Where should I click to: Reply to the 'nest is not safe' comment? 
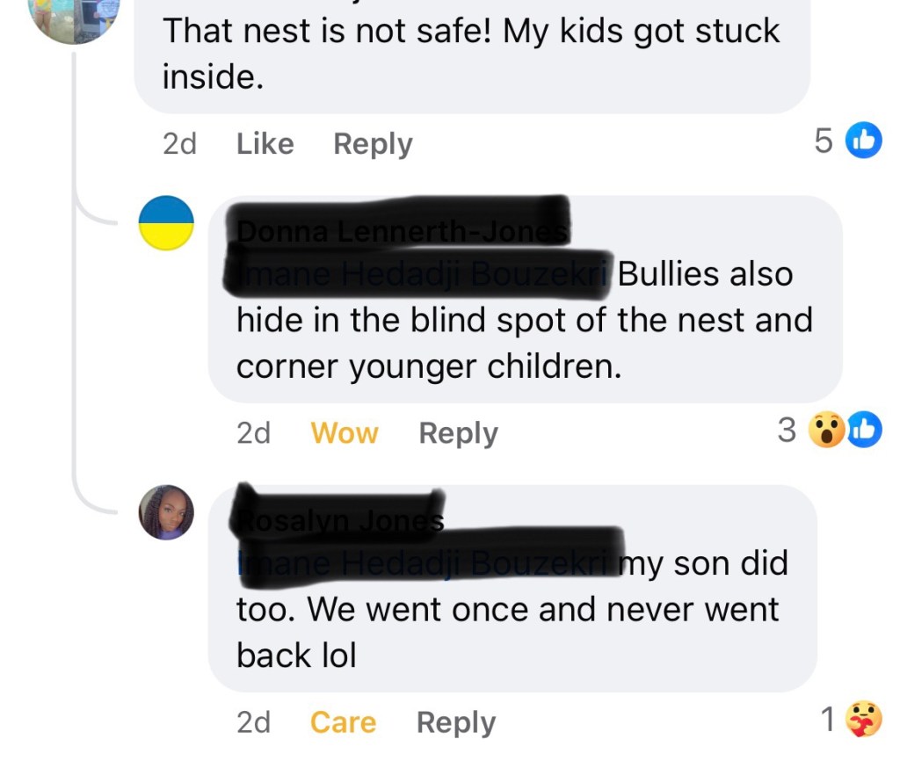(x=373, y=144)
